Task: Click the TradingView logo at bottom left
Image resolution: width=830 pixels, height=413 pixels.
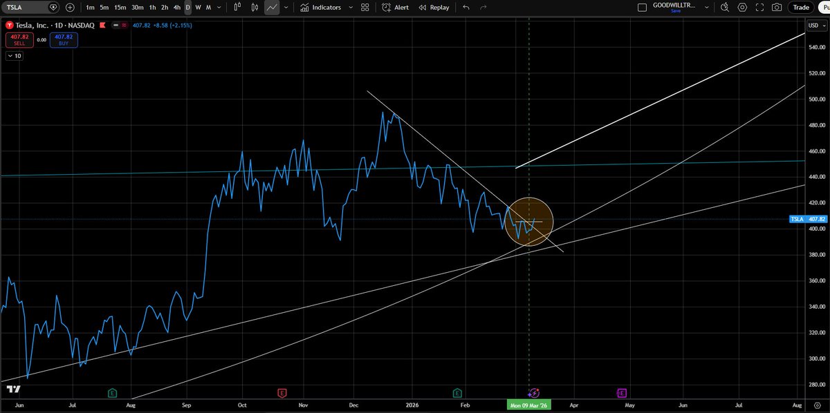Action: [x=13, y=390]
